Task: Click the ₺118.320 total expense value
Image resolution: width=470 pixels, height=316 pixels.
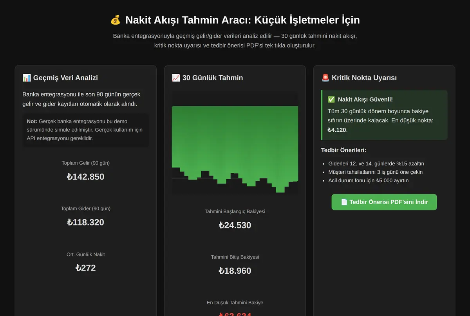Action: coord(86,222)
